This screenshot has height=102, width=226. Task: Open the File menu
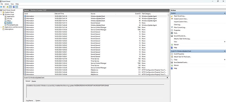2,4
